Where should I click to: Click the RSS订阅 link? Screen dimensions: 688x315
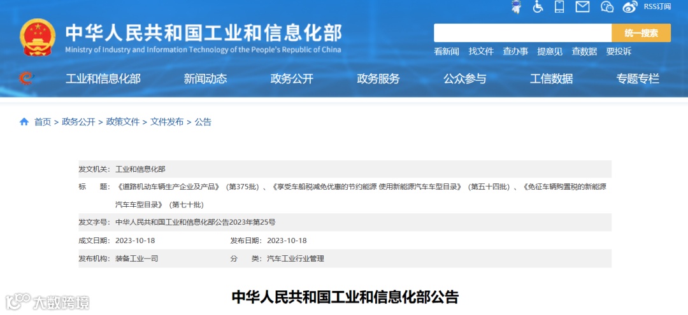pyautogui.click(x=657, y=6)
